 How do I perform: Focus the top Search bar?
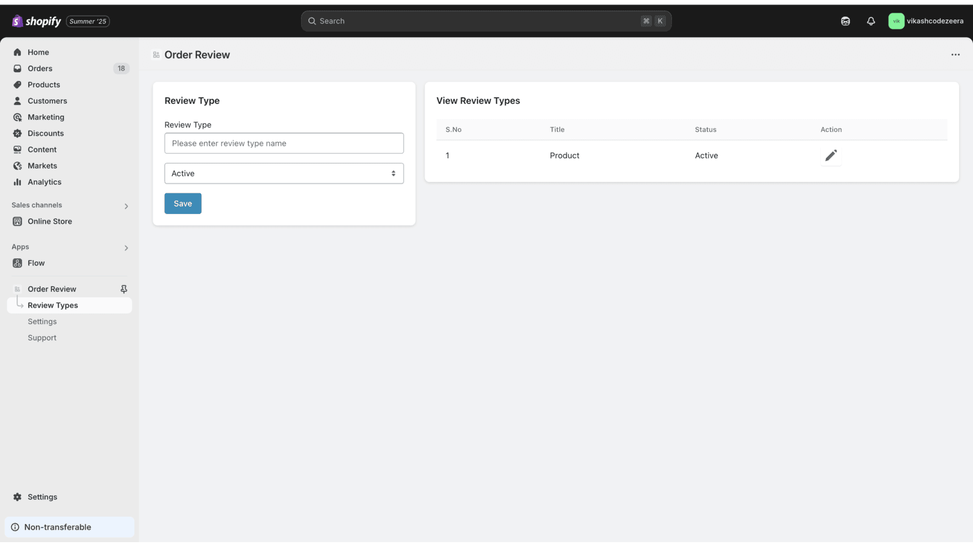coord(486,21)
